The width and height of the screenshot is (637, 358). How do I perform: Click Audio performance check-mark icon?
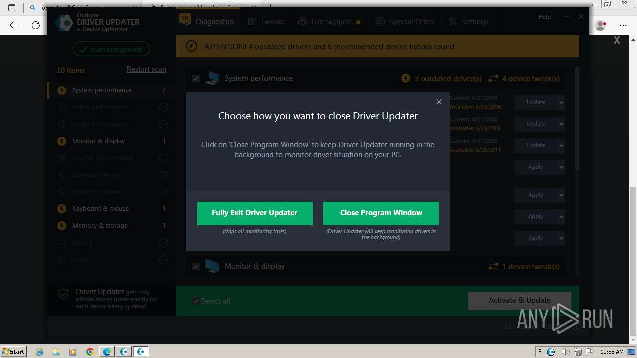[x=163, y=124]
